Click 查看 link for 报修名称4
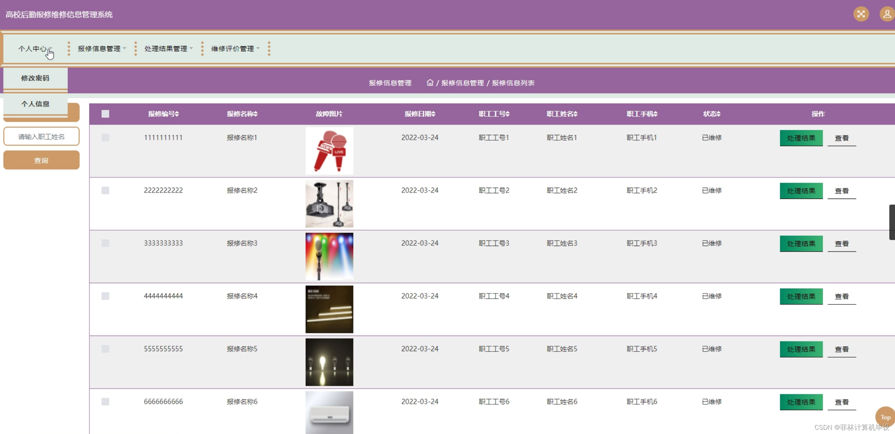895x434 pixels. click(x=841, y=296)
